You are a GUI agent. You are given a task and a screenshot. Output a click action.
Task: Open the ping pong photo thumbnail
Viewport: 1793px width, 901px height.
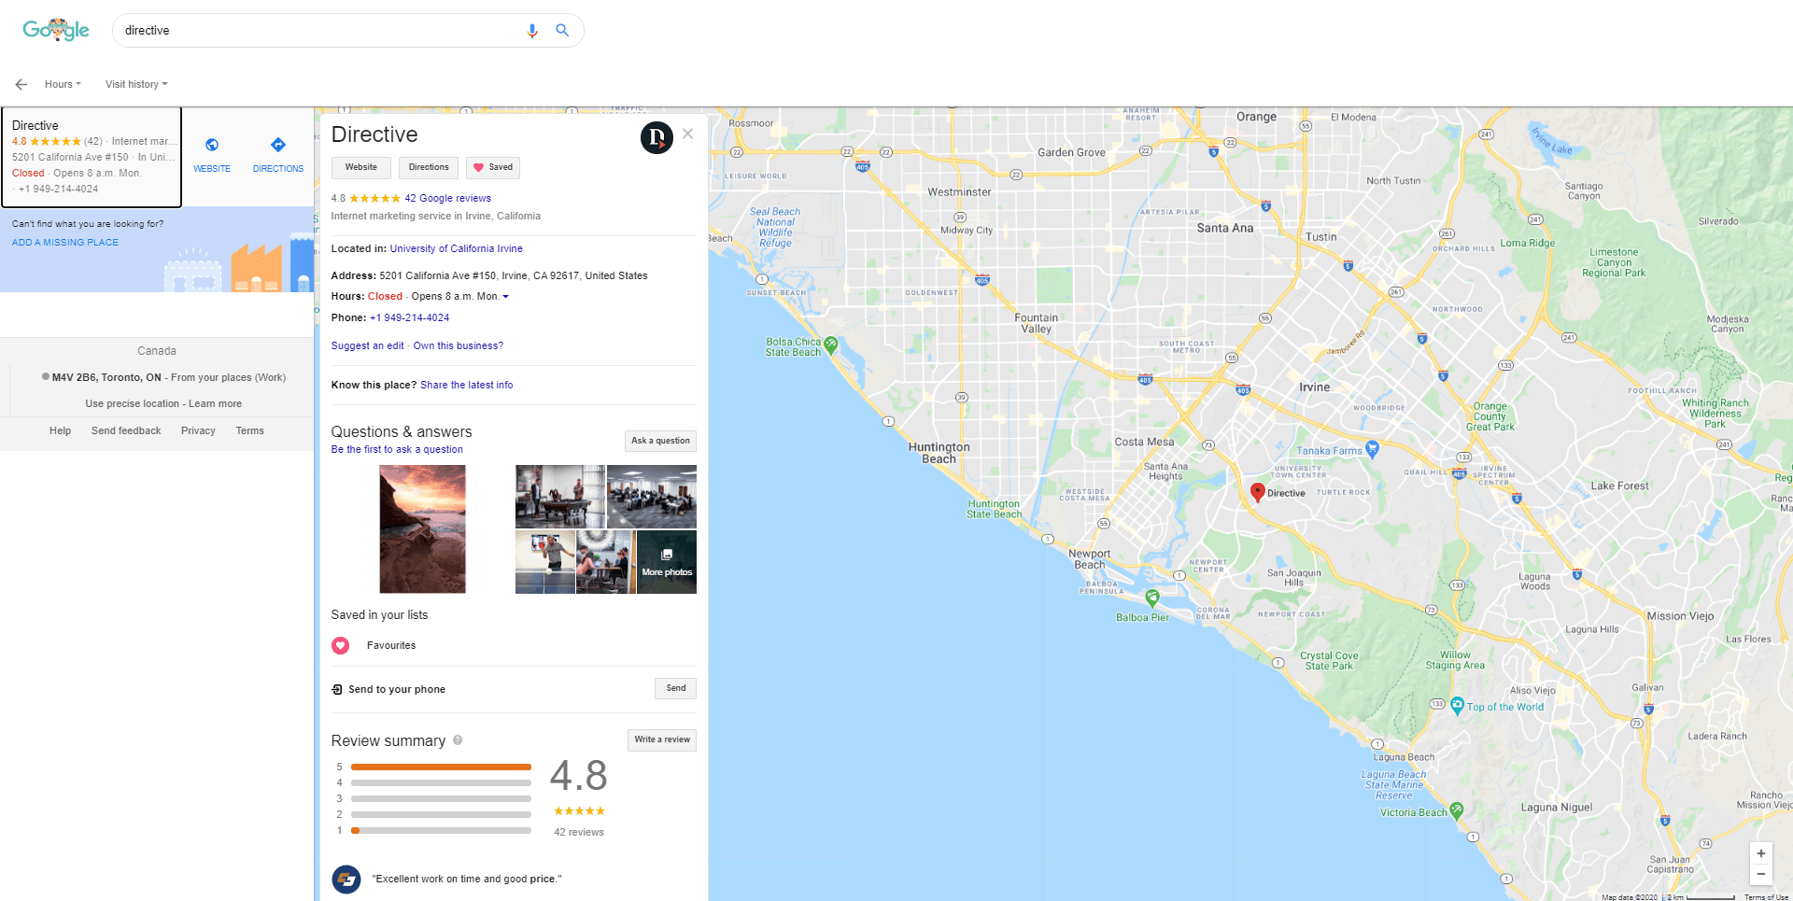pyautogui.click(x=545, y=562)
